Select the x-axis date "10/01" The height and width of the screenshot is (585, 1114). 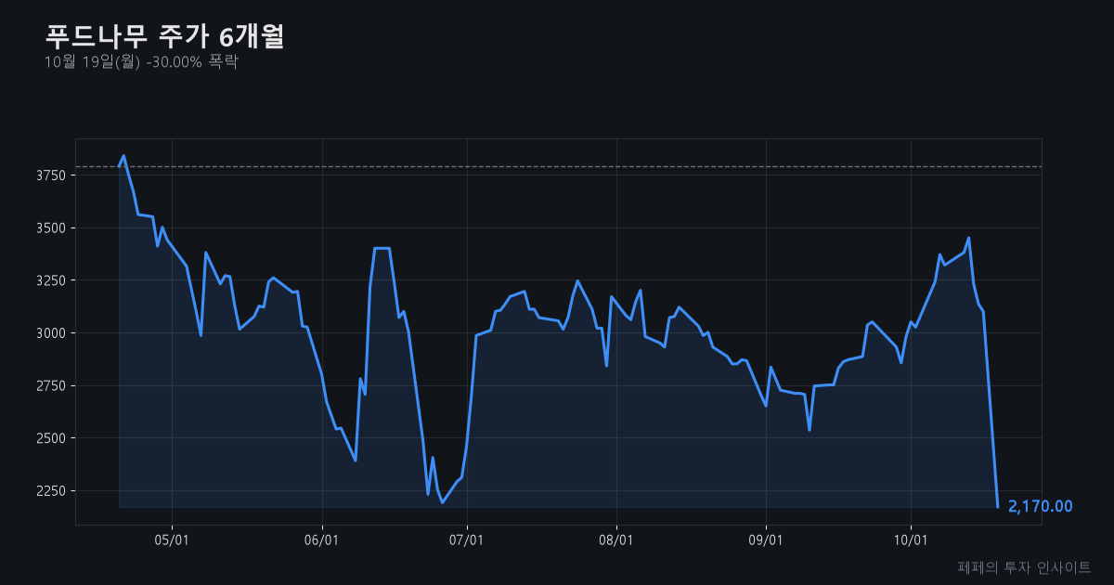911,540
